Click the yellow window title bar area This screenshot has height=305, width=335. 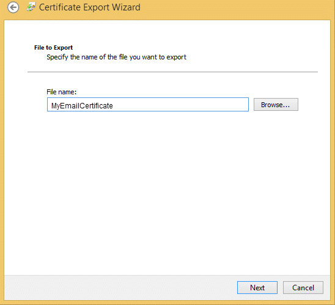[235, 9]
